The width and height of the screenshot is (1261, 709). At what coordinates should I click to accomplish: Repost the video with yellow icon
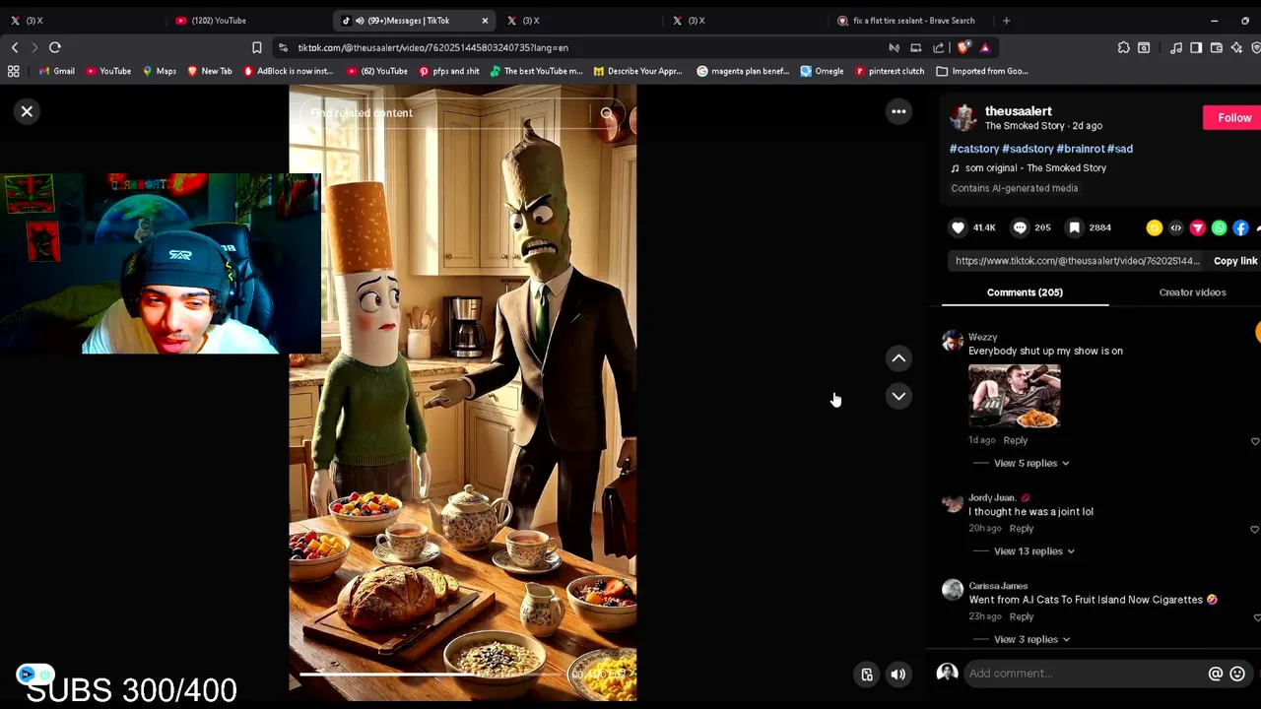click(1155, 227)
